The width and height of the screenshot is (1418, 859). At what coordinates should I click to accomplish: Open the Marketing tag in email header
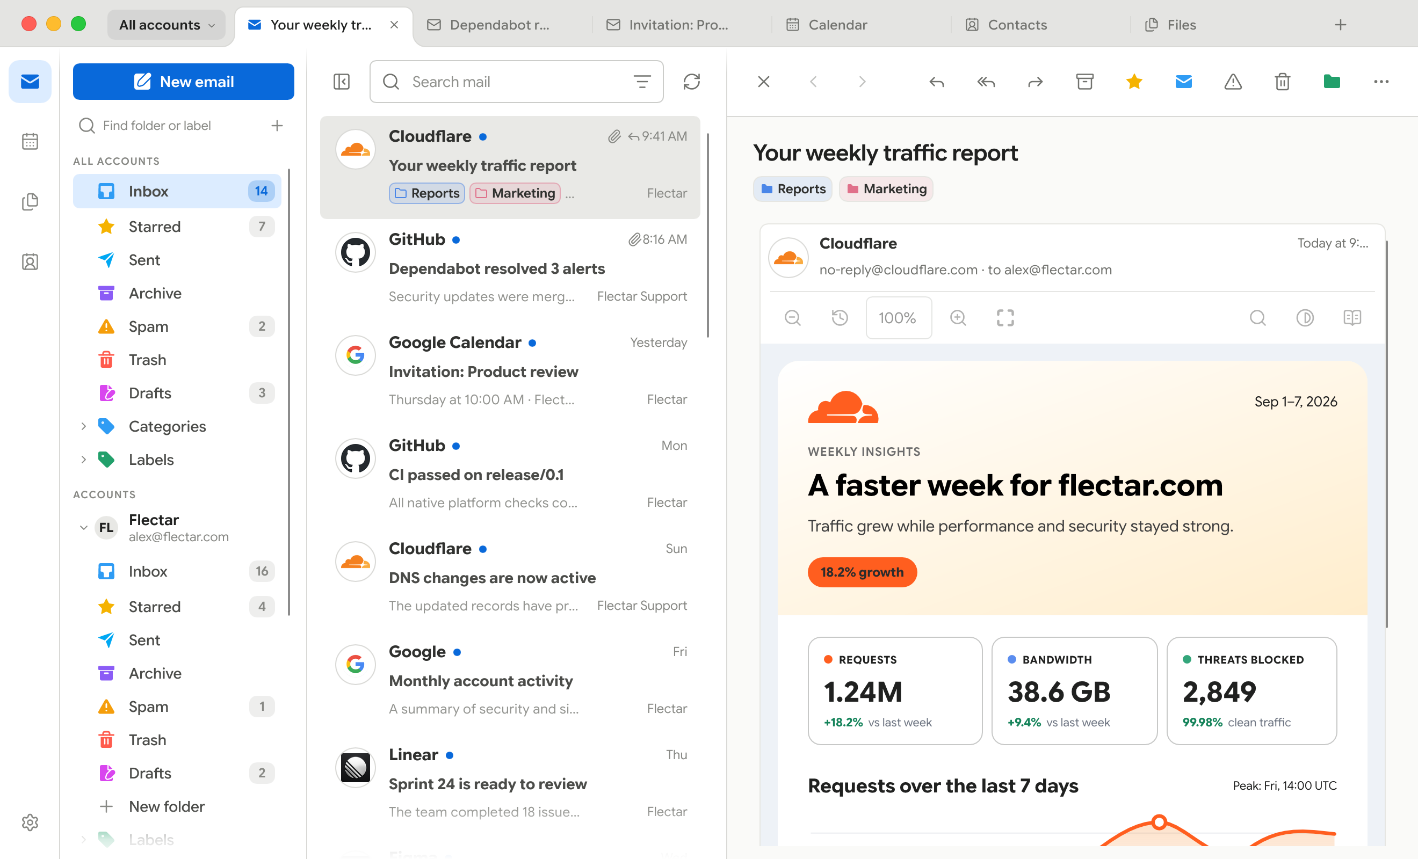coord(886,189)
